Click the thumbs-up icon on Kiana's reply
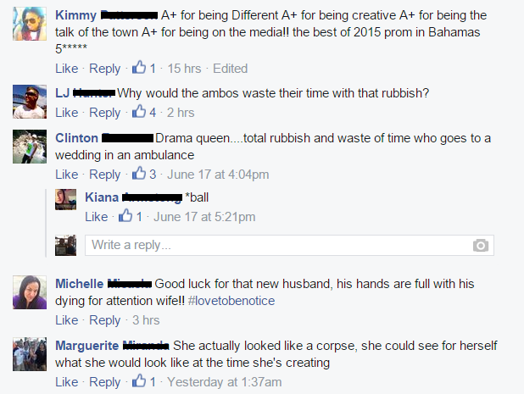The width and height of the screenshot is (524, 394). coord(125,216)
